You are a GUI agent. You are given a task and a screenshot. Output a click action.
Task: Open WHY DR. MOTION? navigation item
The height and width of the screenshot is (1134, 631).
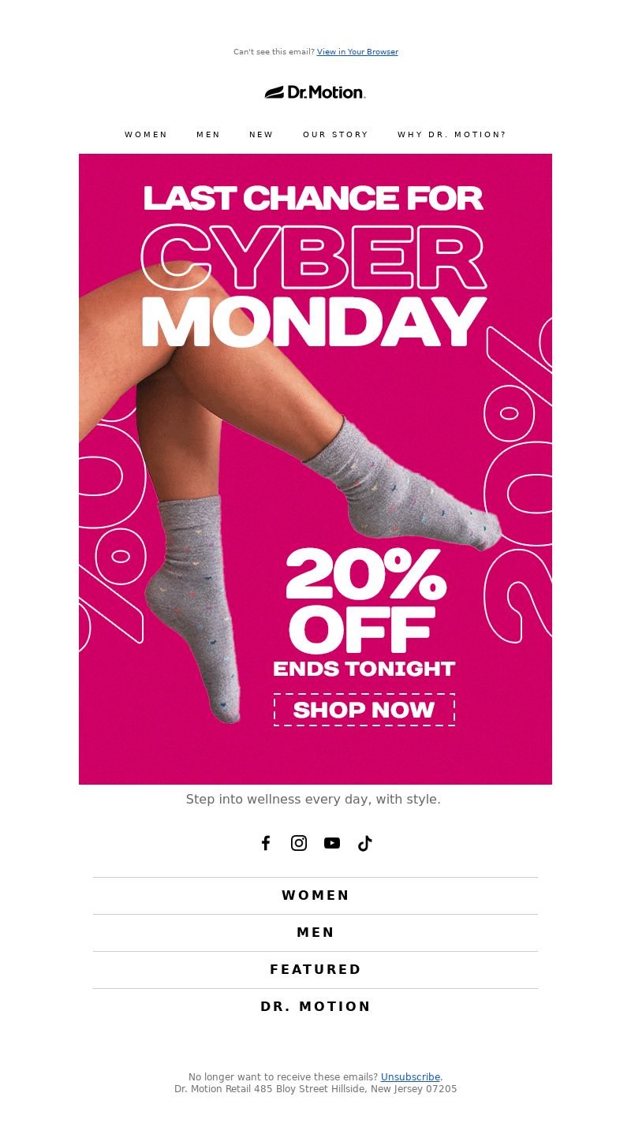click(x=452, y=135)
